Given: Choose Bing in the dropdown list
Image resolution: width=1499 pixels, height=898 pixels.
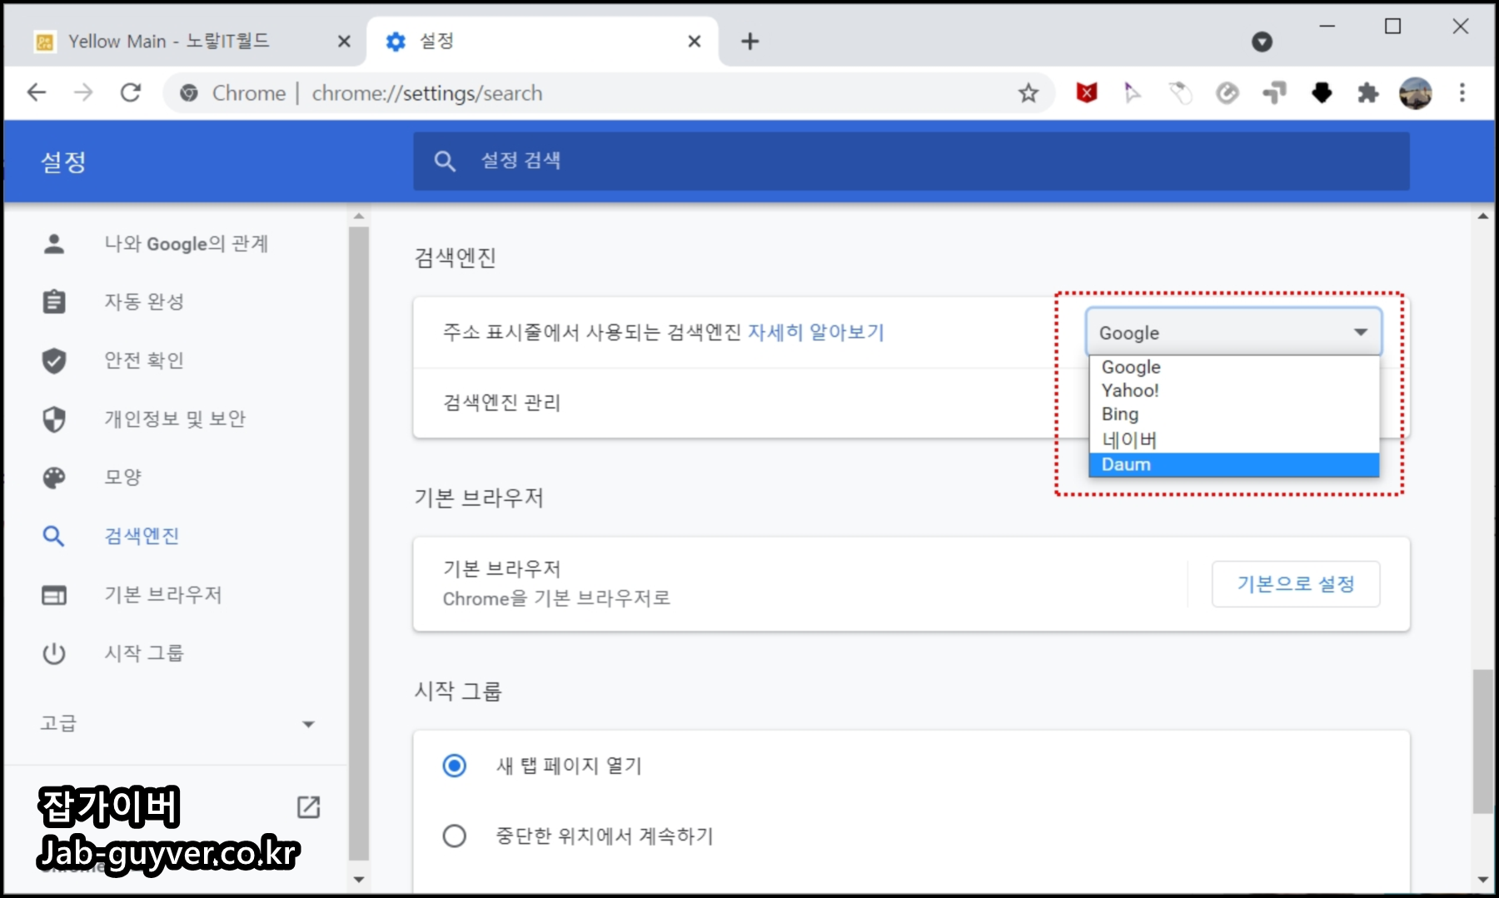Looking at the screenshot, I should [x=1233, y=414].
